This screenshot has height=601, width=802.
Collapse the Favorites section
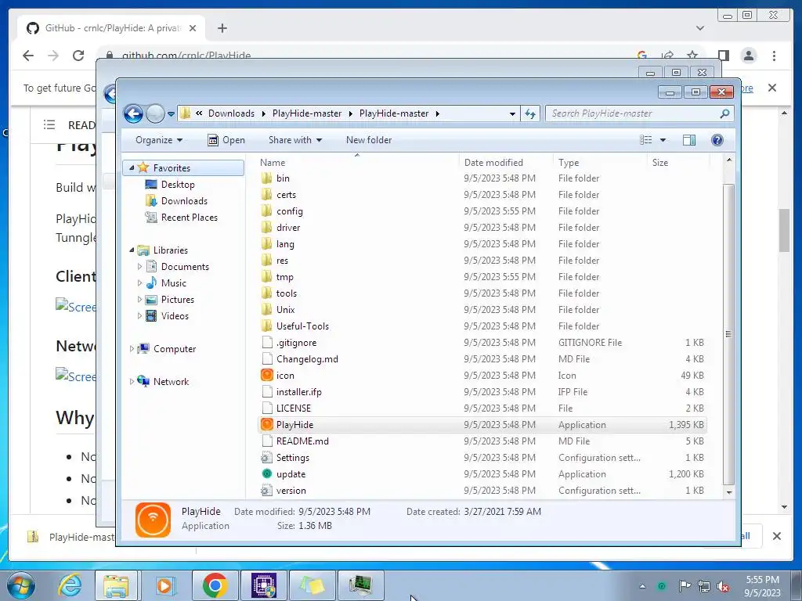click(x=132, y=167)
